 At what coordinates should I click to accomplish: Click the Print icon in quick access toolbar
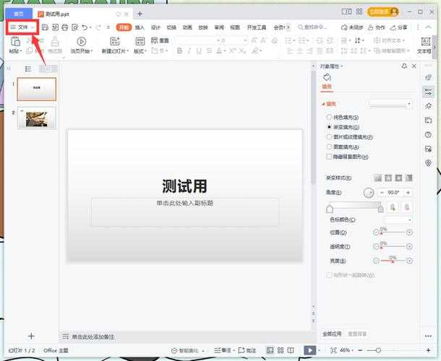click(64, 27)
